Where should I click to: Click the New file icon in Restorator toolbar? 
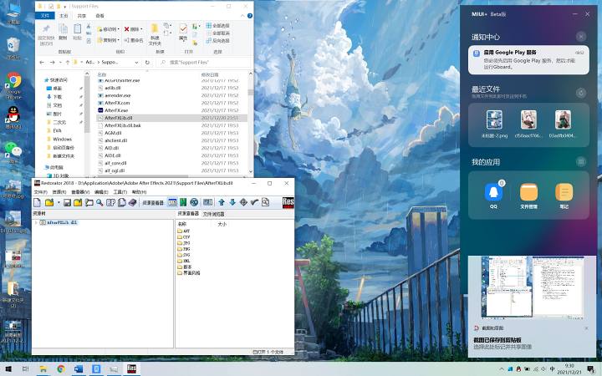(x=38, y=202)
